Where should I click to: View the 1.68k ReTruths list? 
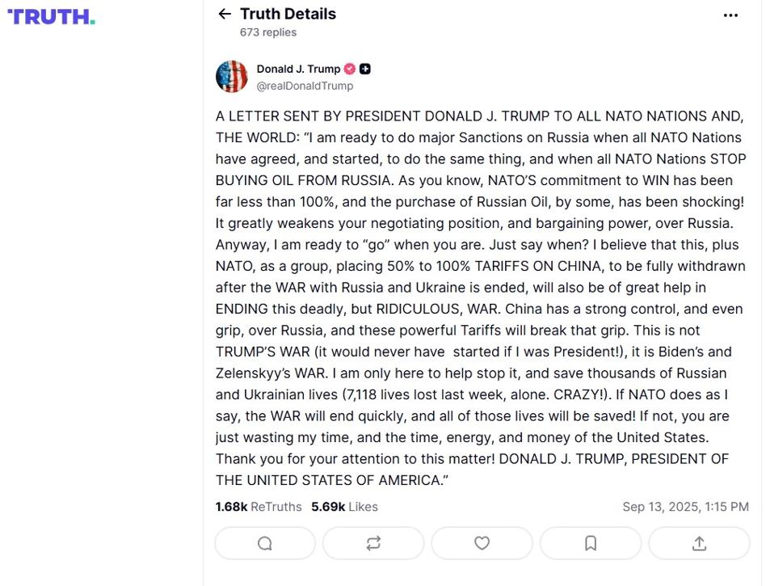[259, 507]
